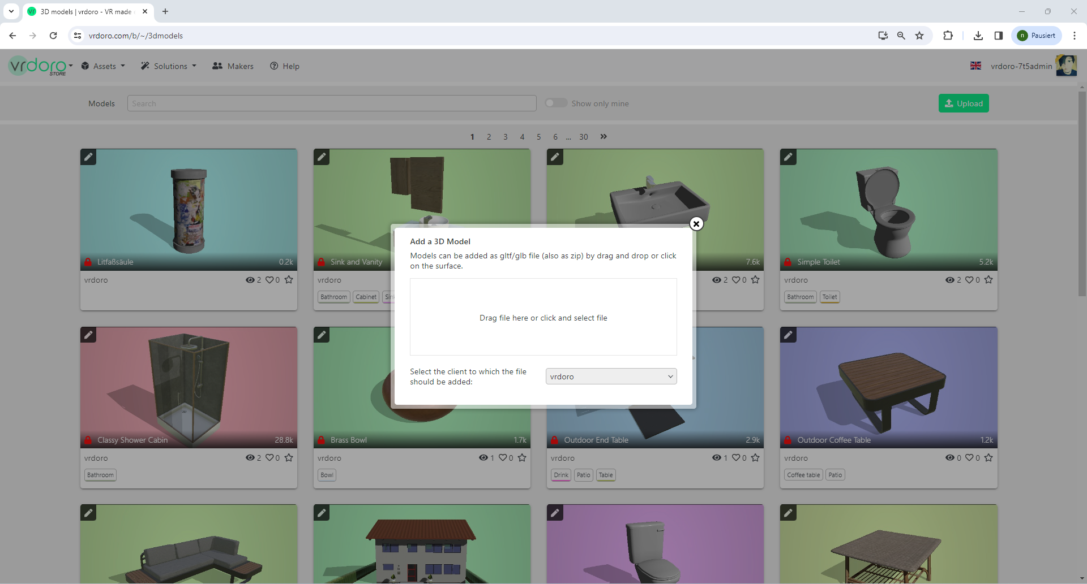This screenshot has height=584, width=1087.
Task: Star the Simple Toilet model
Action: [988, 280]
